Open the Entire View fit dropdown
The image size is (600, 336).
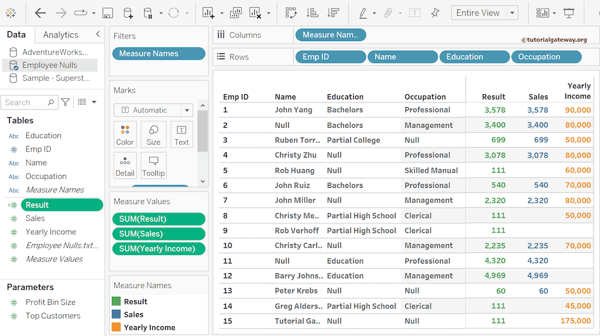[512, 13]
